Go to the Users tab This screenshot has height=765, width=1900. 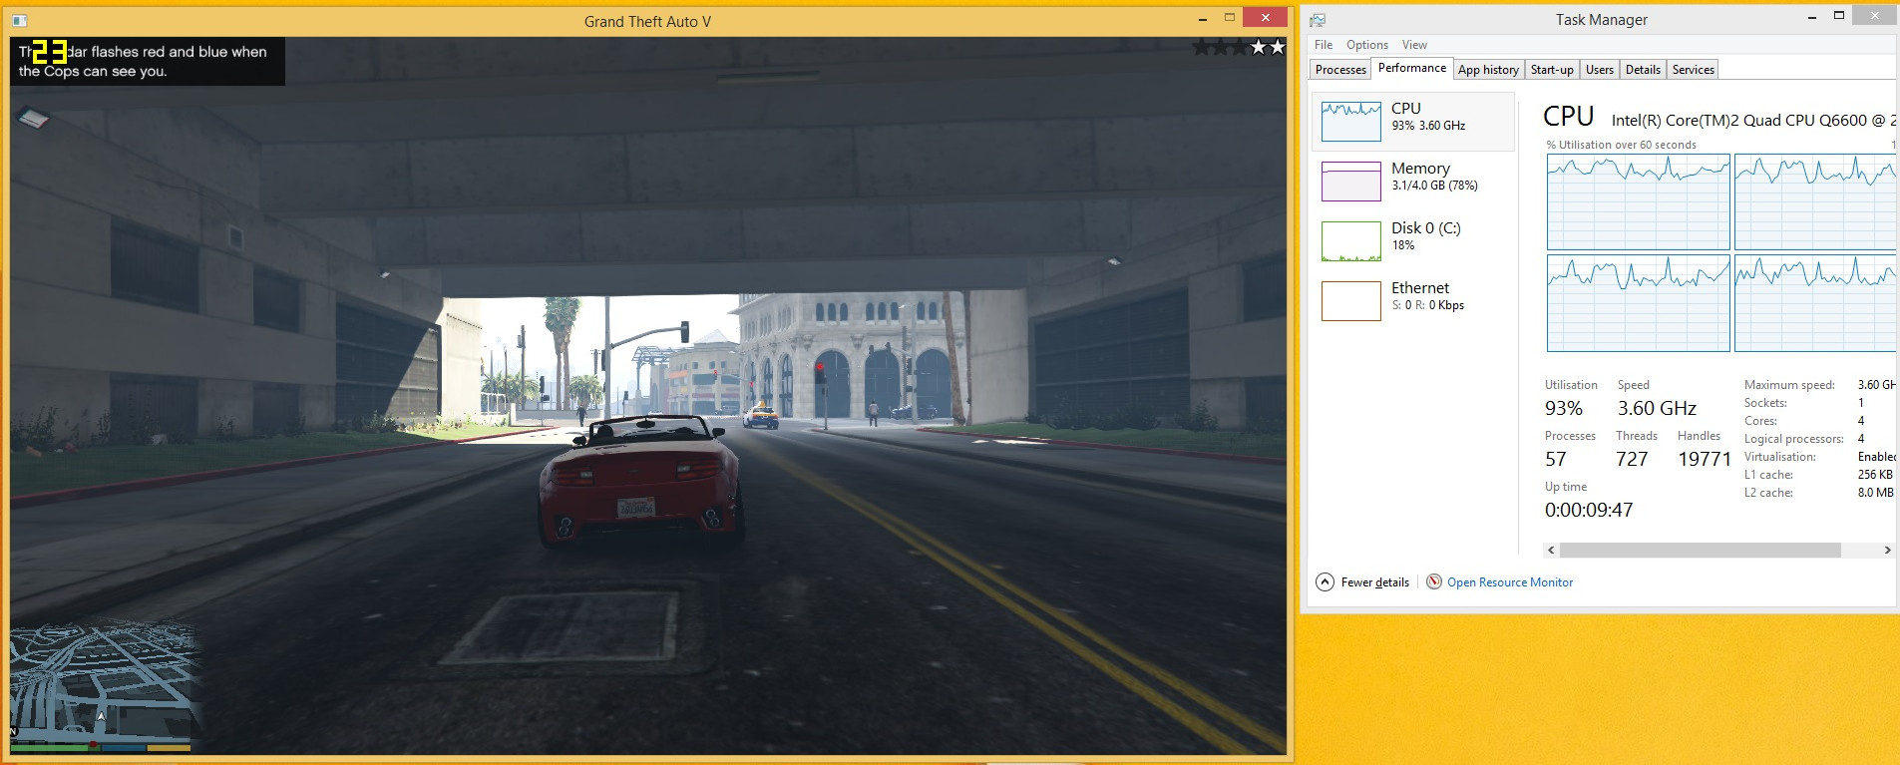[1599, 70]
